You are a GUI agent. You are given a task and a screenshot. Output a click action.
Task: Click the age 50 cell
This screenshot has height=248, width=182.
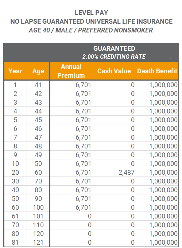(38, 164)
